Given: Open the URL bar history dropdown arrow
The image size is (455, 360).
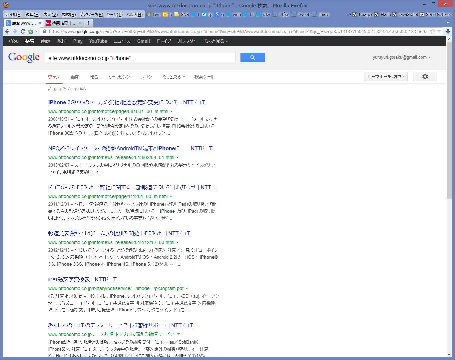Looking at the screenshot, I should point(439,31).
